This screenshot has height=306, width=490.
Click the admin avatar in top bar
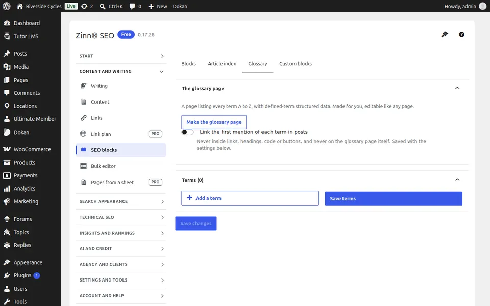click(x=482, y=6)
